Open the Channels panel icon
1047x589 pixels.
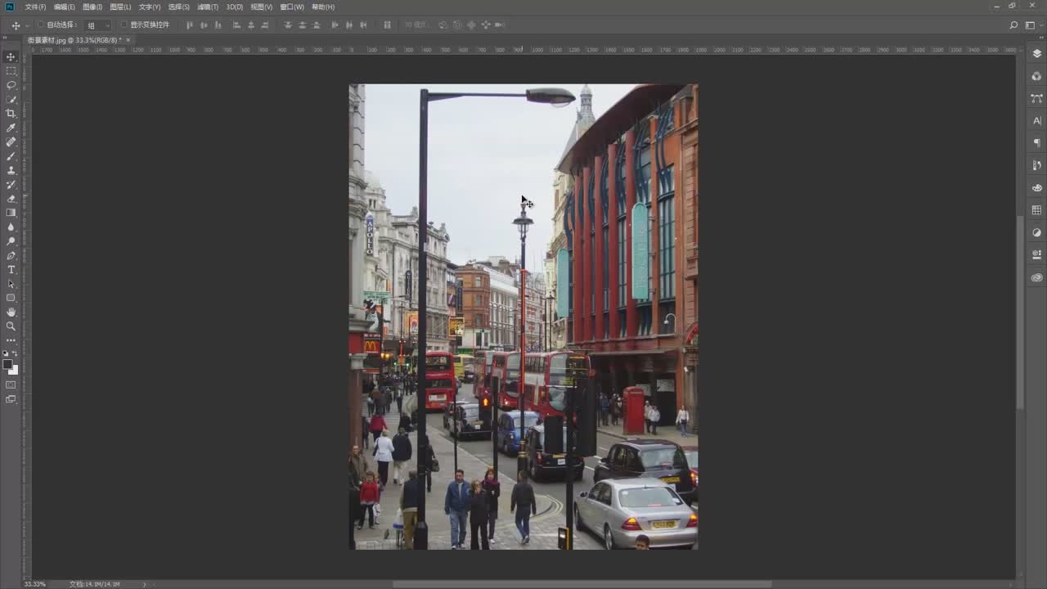tap(1036, 76)
